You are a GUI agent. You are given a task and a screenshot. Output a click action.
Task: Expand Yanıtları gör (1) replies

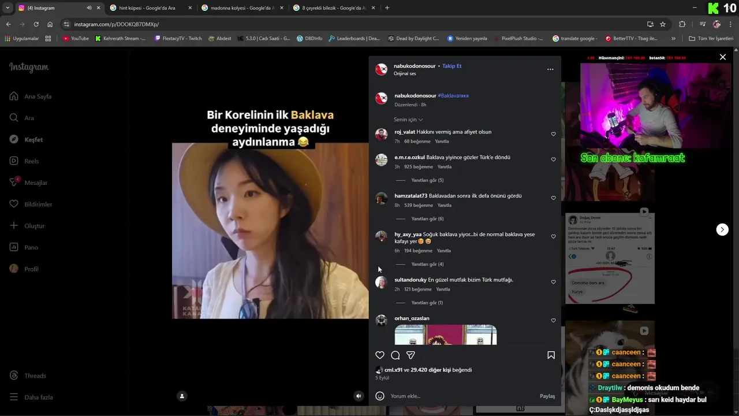427,303
